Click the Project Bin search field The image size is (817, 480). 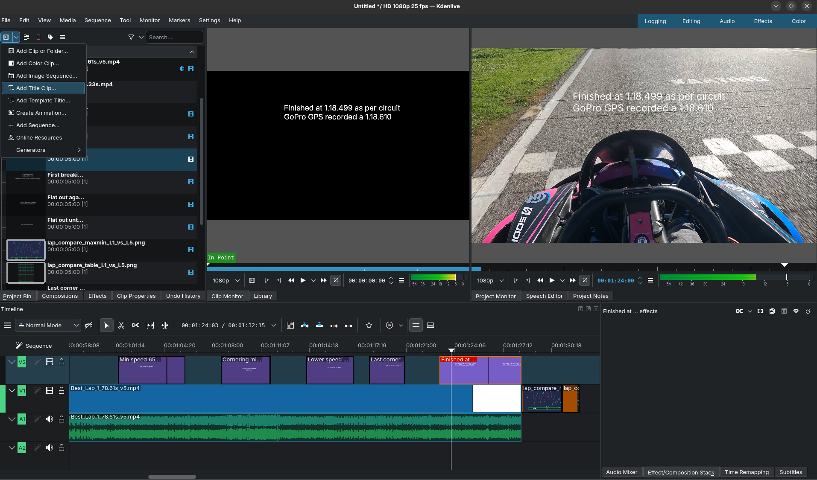tap(174, 38)
